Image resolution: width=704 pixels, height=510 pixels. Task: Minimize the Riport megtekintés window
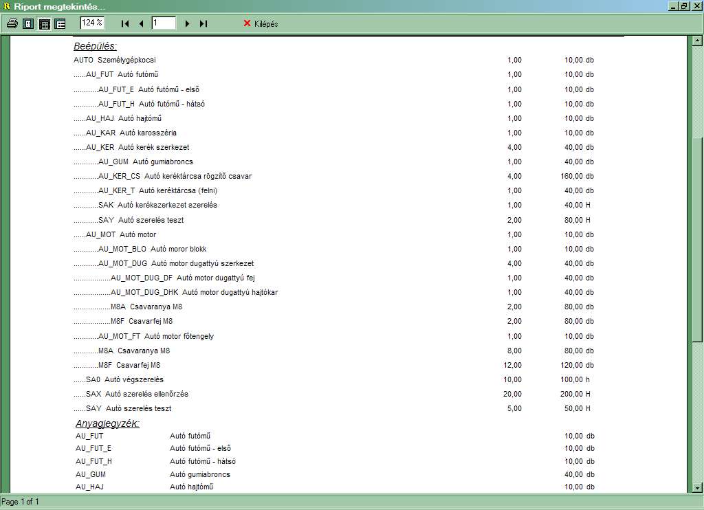(x=674, y=6)
